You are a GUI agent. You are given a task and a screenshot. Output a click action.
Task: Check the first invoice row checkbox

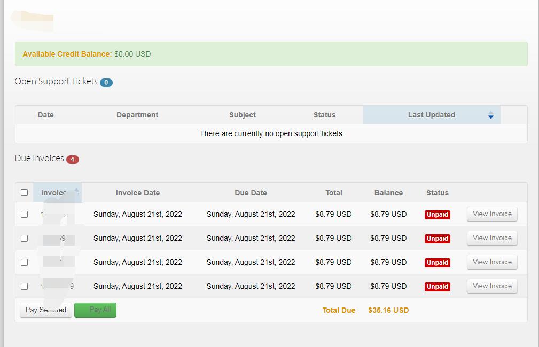click(x=24, y=214)
